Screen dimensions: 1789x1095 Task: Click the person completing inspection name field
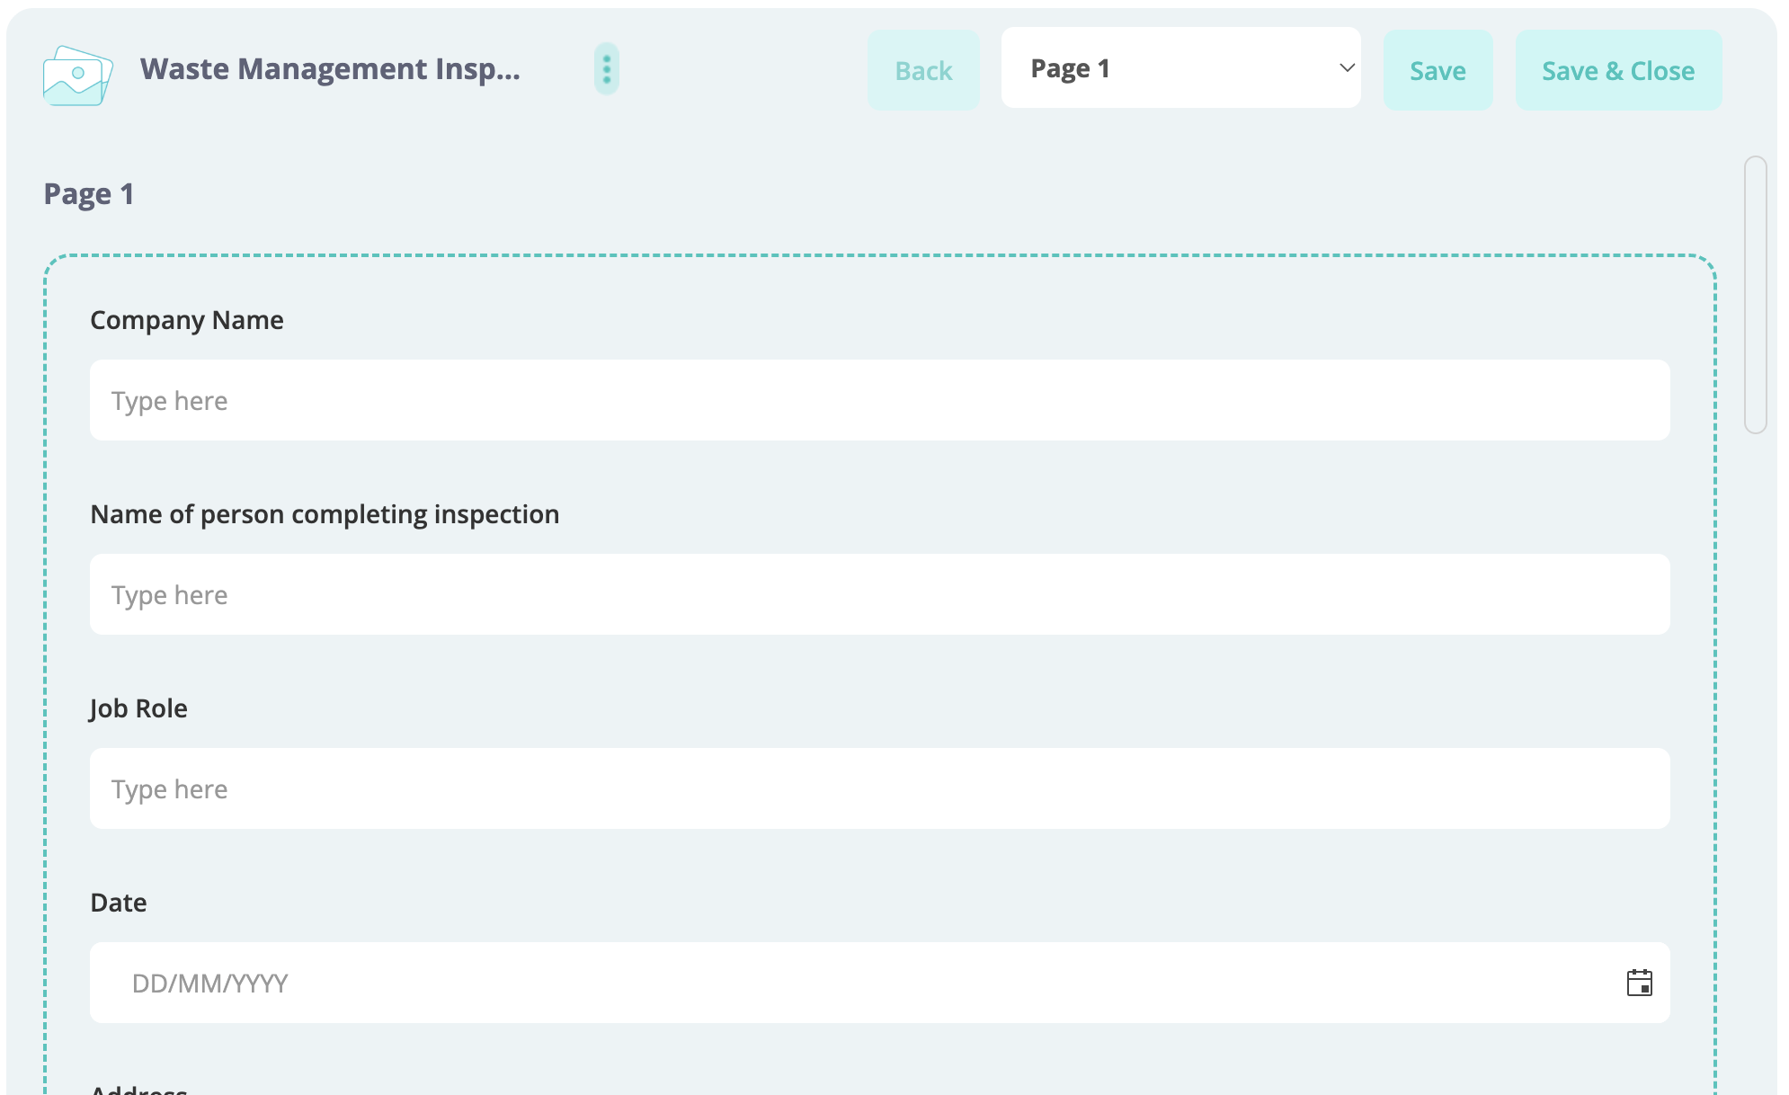point(879,595)
